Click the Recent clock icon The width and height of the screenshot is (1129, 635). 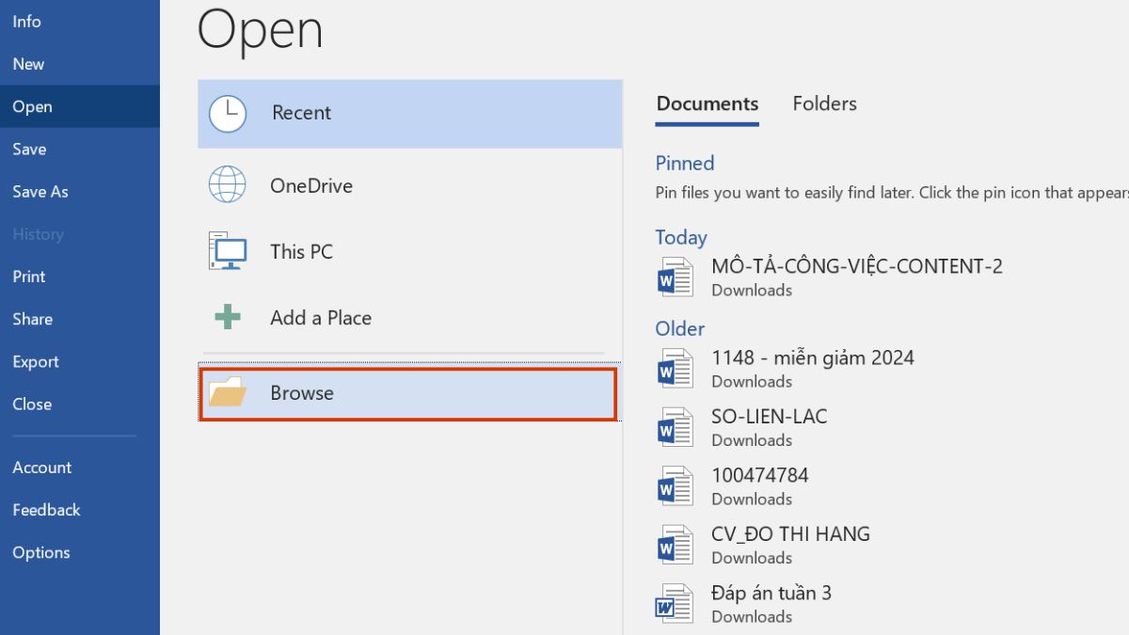(x=227, y=113)
